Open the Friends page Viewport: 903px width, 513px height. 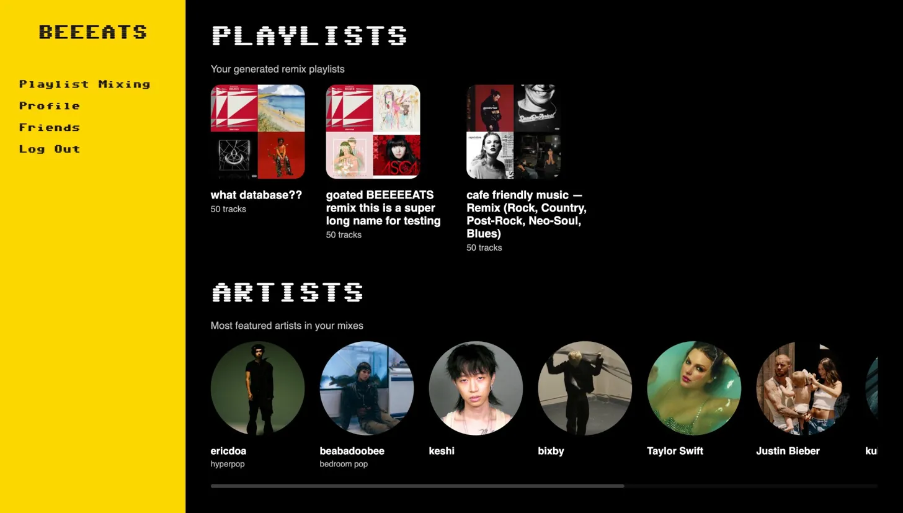pos(49,128)
